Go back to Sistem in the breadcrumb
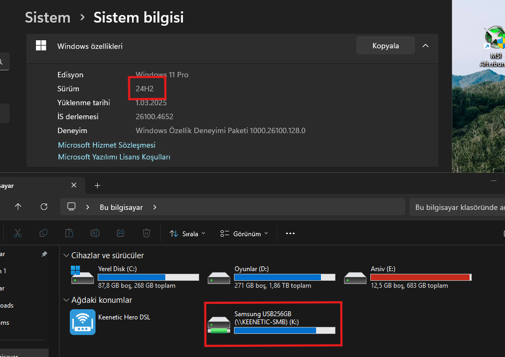 48,17
